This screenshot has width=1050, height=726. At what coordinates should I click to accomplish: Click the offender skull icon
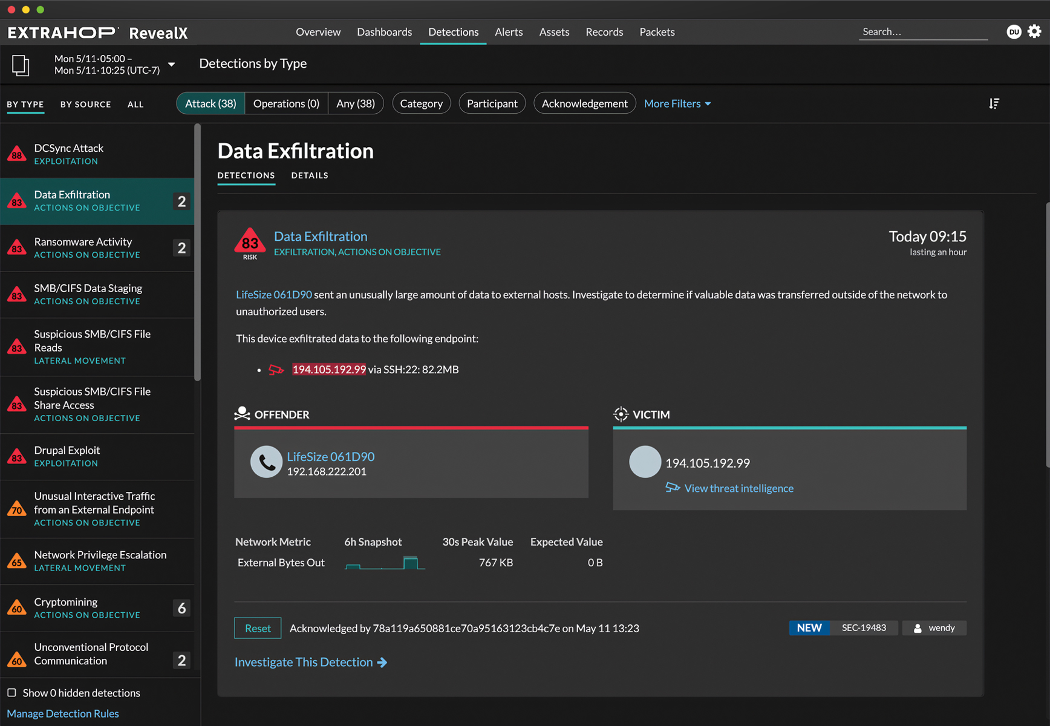click(x=242, y=414)
